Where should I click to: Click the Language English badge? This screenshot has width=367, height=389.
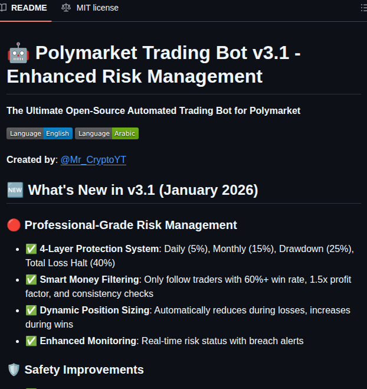(40, 133)
